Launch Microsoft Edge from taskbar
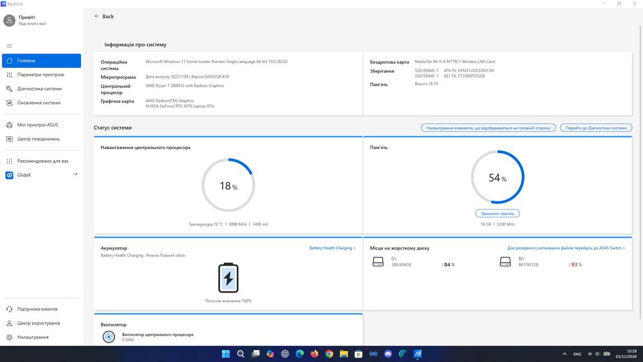 (300, 354)
